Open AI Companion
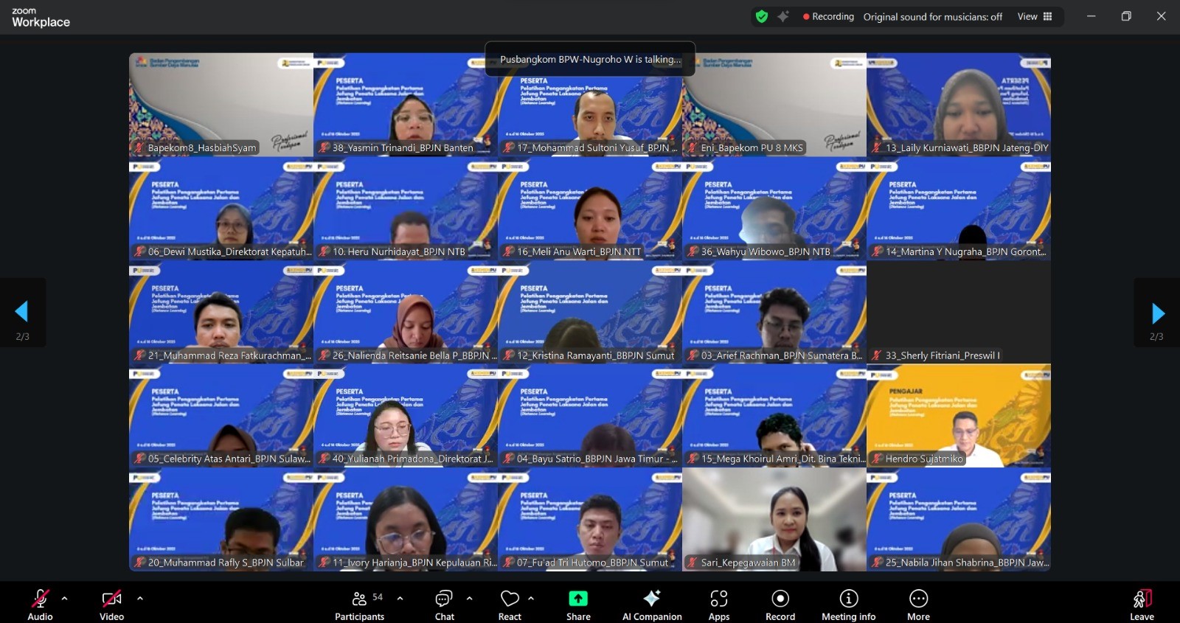 pos(652,605)
